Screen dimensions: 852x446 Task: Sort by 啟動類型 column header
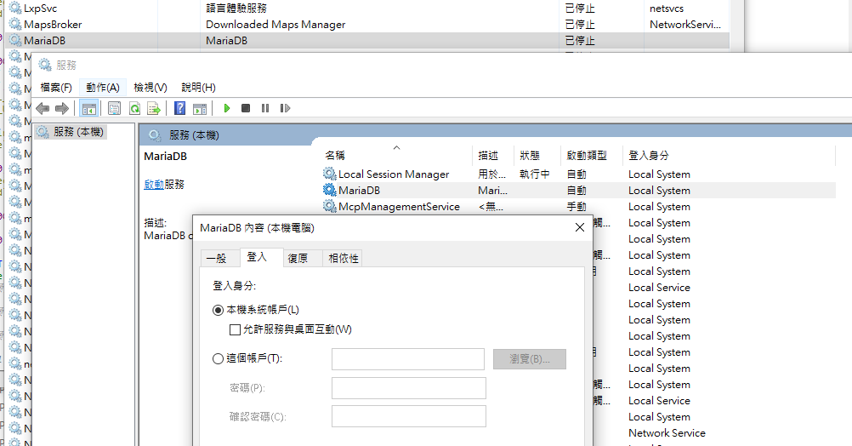coord(587,156)
